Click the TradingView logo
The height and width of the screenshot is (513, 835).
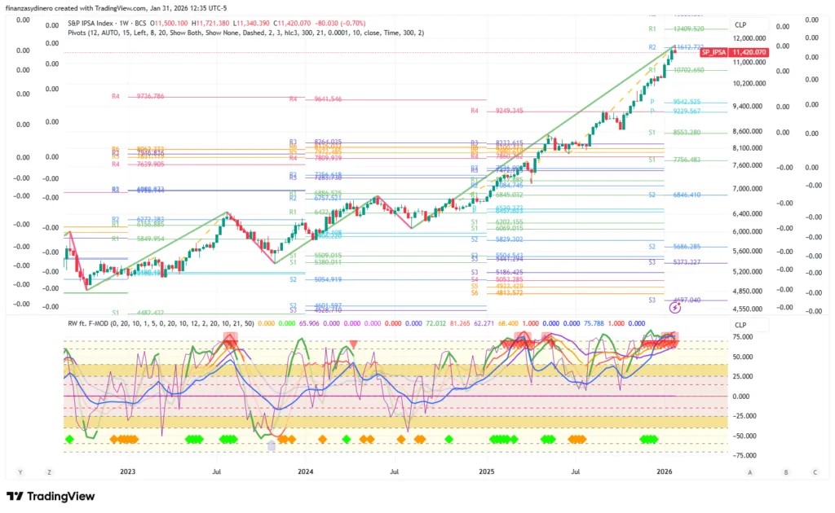tap(51, 496)
